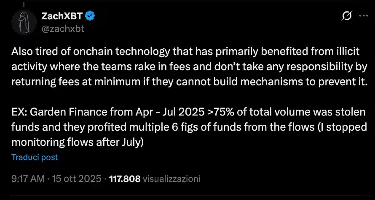Viewport: 375px width, 200px height.
Task: Click the Grok icon beside the post
Action: pos(347,16)
